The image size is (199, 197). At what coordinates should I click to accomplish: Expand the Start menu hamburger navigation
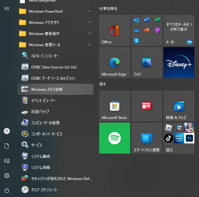[7, 9]
